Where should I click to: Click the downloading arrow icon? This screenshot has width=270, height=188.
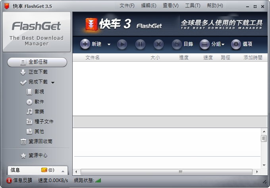tap(23, 72)
